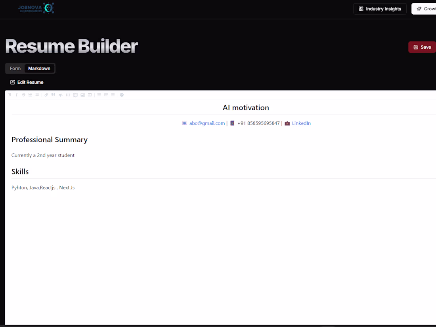
Task: Apply strikethrough formatting in editor toolbar
Action: click(23, 95)
